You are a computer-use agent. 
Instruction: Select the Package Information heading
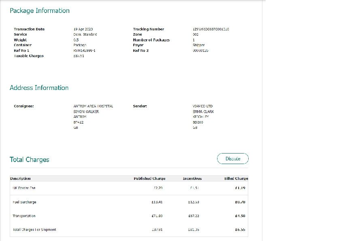coord(40,11)
